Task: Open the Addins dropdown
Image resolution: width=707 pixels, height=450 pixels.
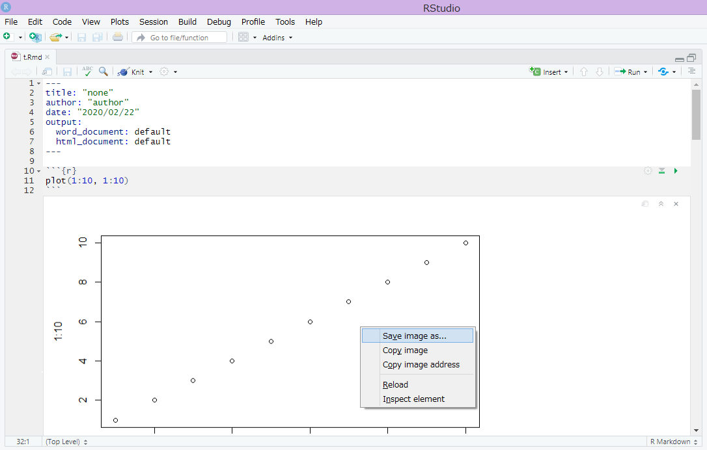Action: [277, 38]
